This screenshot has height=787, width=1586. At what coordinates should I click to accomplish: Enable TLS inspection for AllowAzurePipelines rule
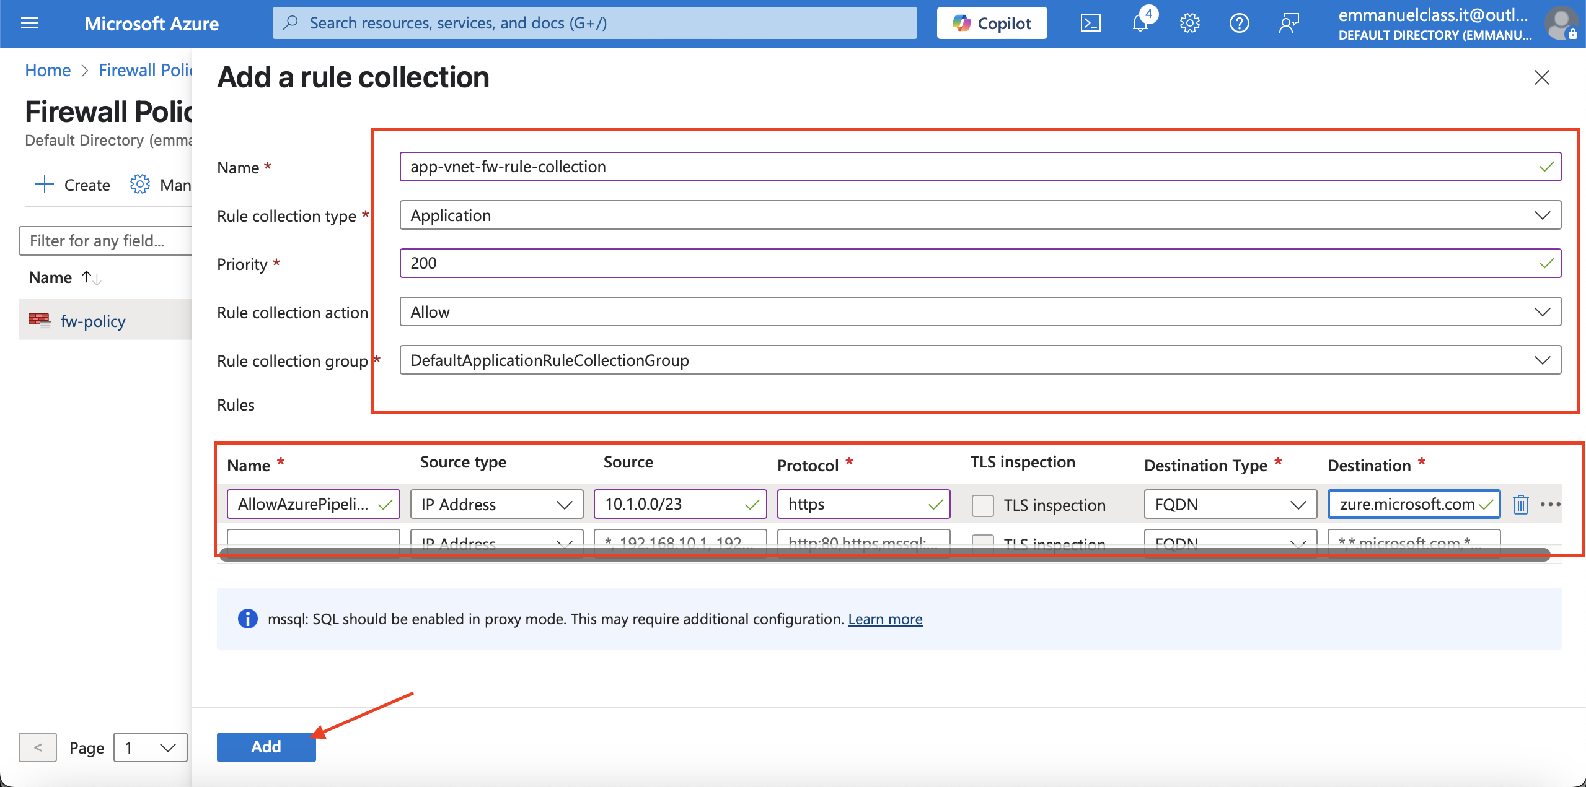click(983, 505)
